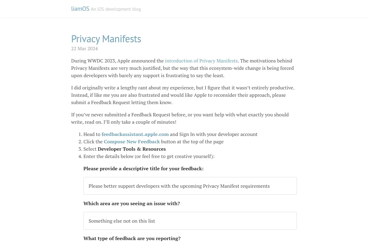Image resolution: width=368 pixels, height=245 pixels.
Task: Click the Compose New Feedback link
Action: [x=132, y=141]
